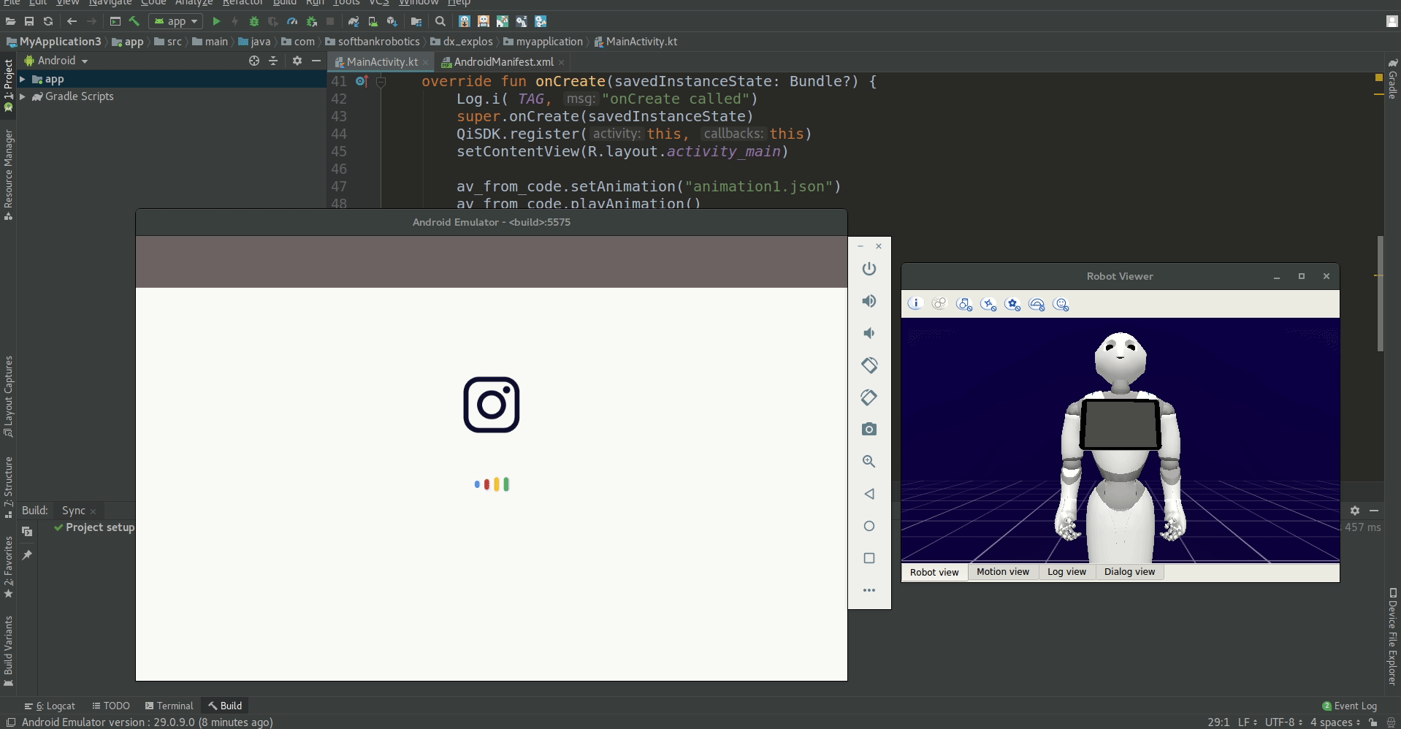1401x729 pixels.
Task: Open the Logcat tool window button
Action: tap(50, 706)
